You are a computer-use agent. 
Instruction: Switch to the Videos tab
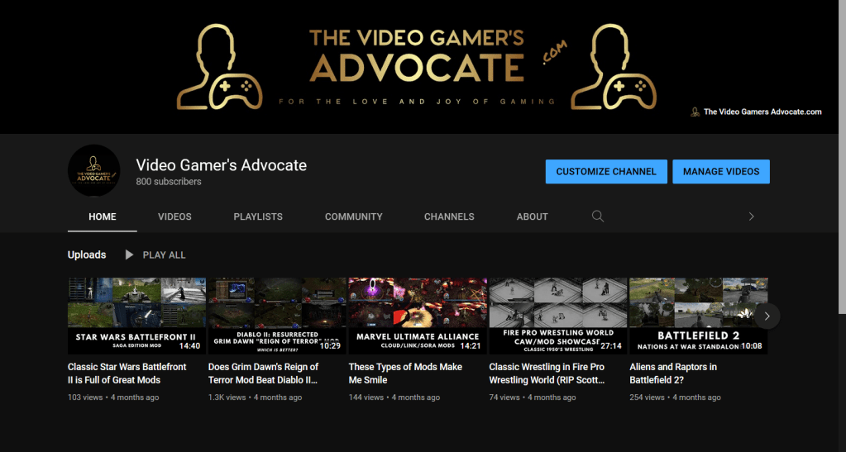click(174, 216)
